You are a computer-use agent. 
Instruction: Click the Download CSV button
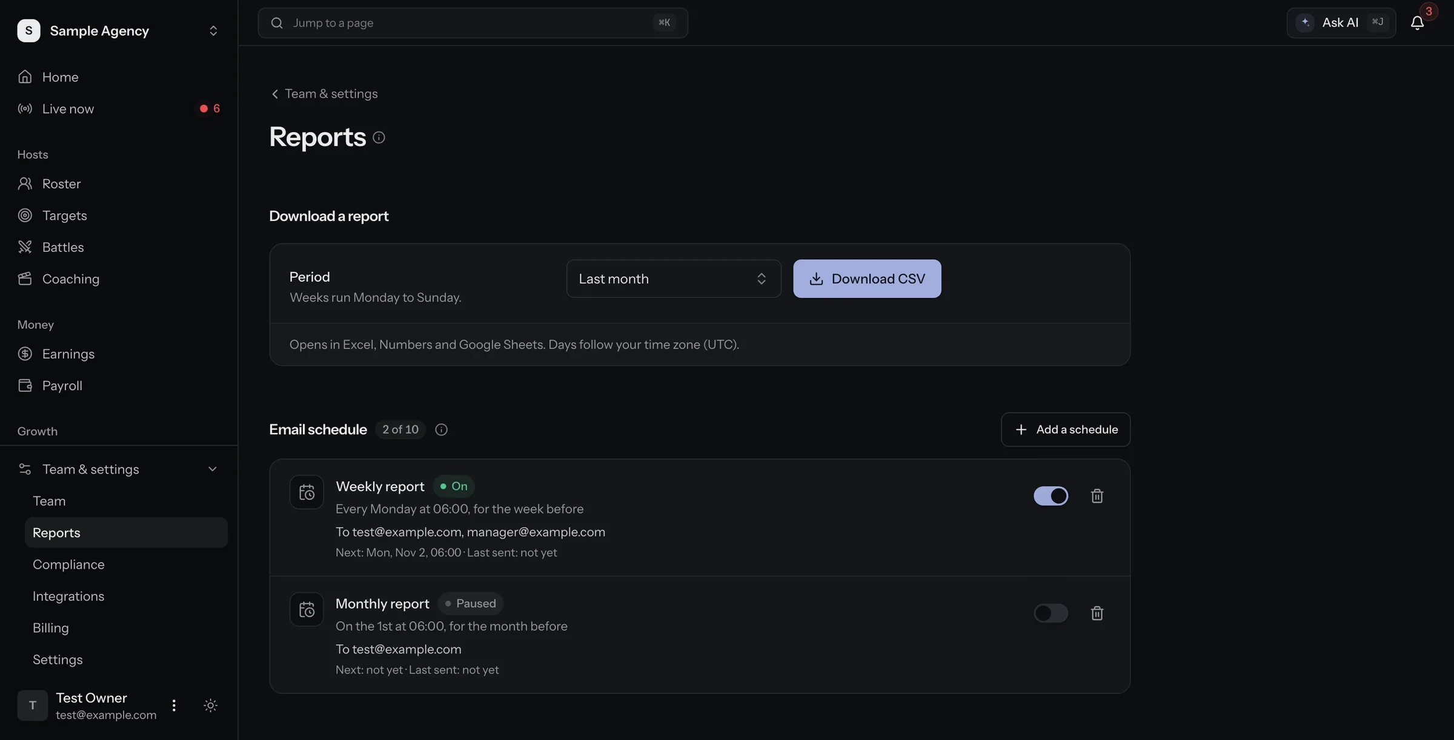[867, 279]
